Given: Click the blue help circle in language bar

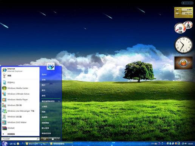Looking at the screenshot, I should (159, 143).
